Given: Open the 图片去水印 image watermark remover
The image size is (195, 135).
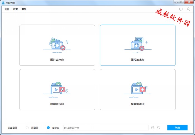Looking at the screenshot, I should 57,45.
